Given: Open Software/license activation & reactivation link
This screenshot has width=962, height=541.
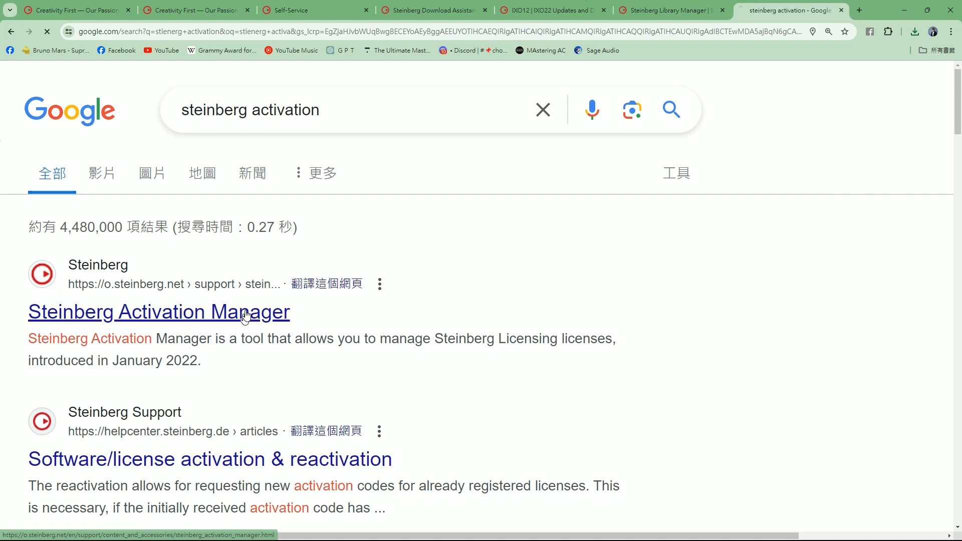Looking at the screenshot, I should pos(210,459).
